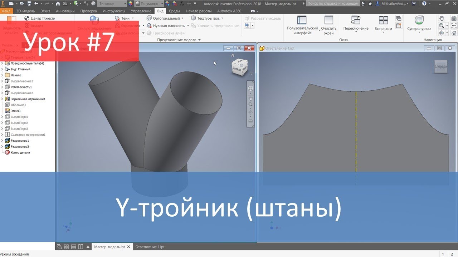Image resolution: width=458 pixels, height=257 pixels.
Task: Select the Pan hand tool in Навигация
Action: 442,18
